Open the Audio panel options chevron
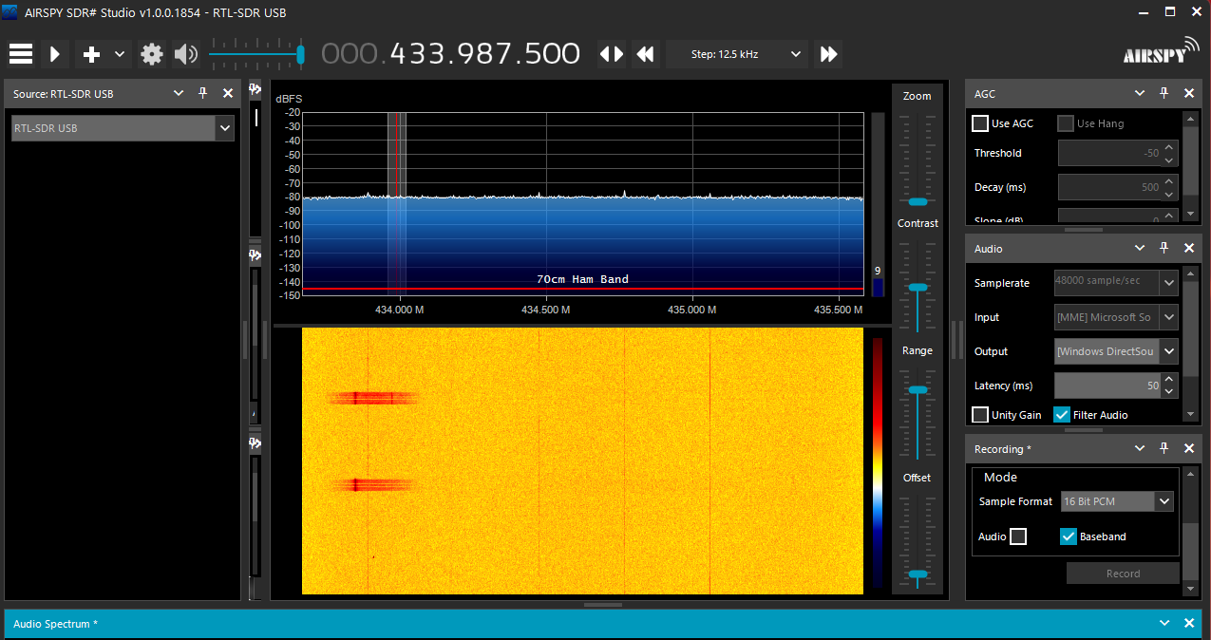Image resolution: width=1211 pixels, height=640 pixels. click(1141, 248)
